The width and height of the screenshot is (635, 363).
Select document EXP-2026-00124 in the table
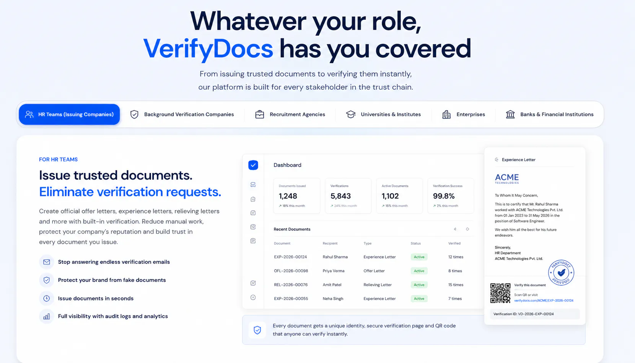coord(290,257)
